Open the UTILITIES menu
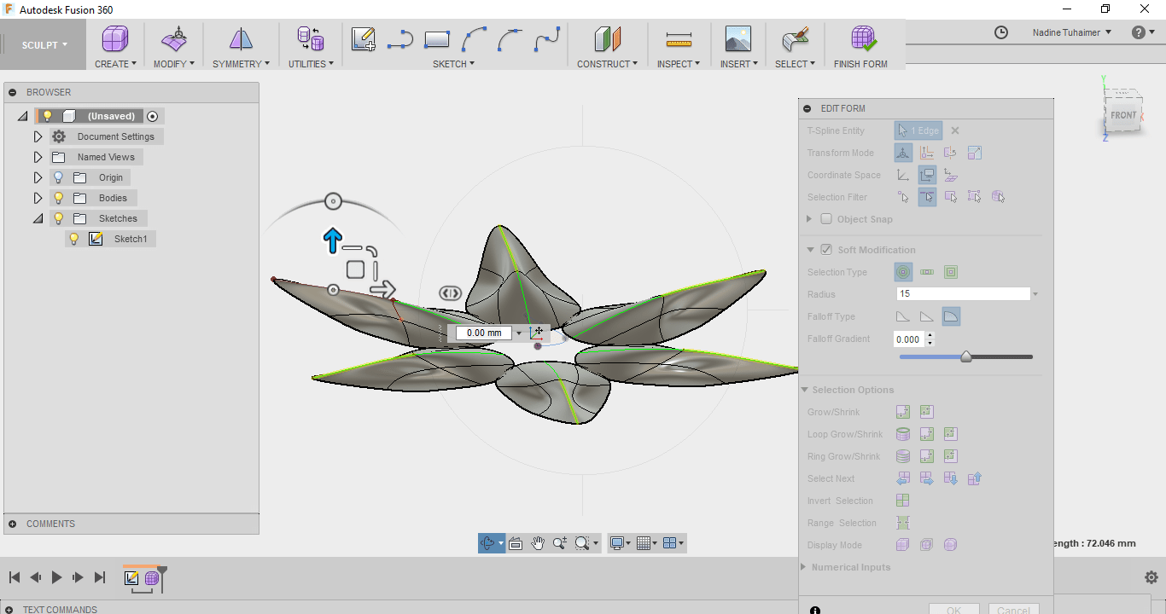The height and width of the screenshot is (614, 1166). (x=311, y=64)
